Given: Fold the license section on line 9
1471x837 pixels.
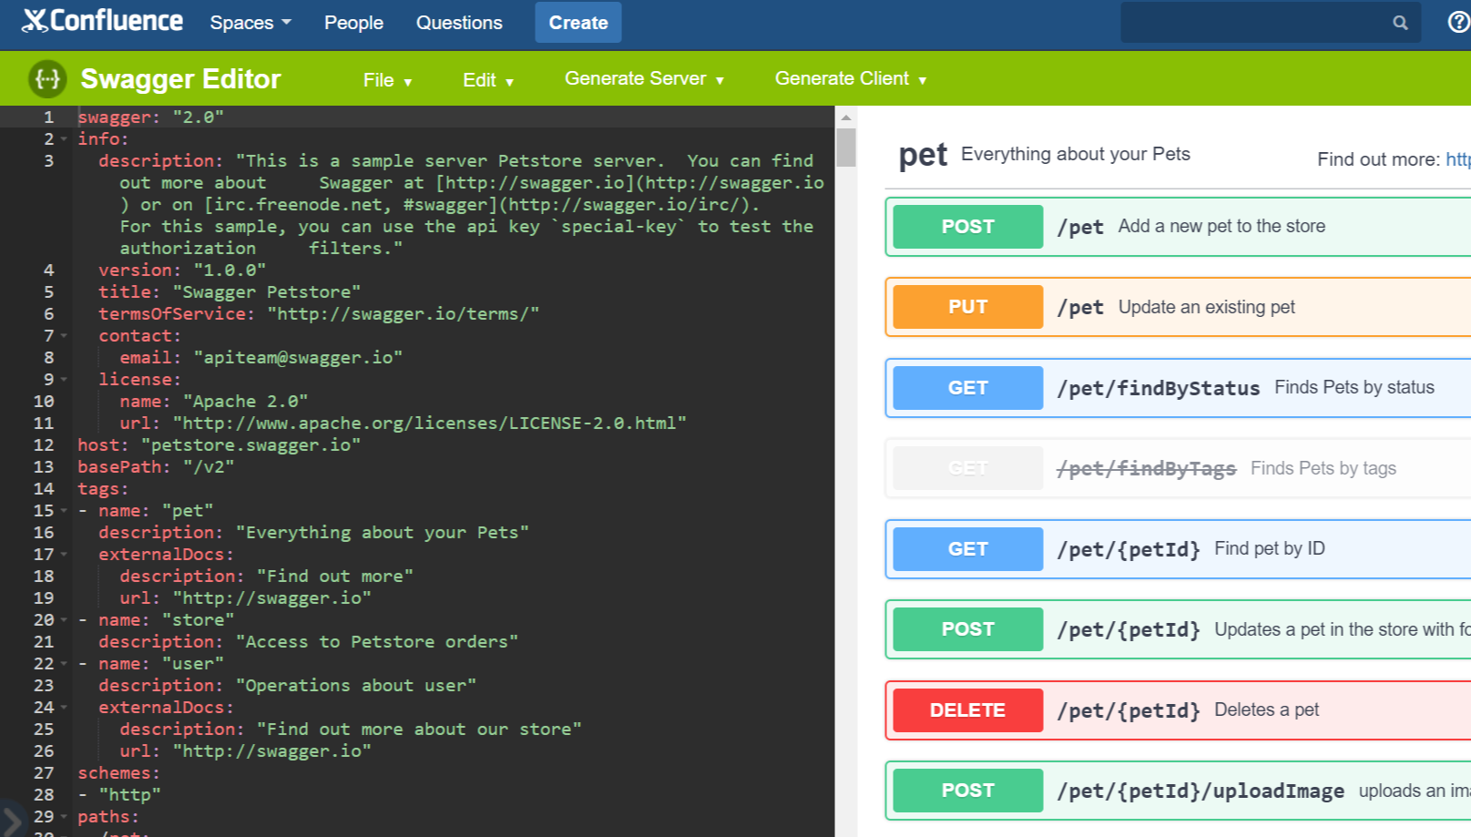Looking at the screenshot, I should pos(64,380).
